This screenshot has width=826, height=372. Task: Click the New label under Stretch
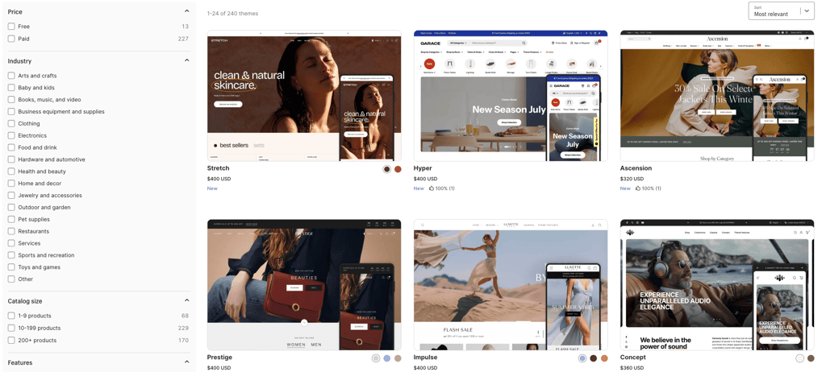tap(212, 188)
